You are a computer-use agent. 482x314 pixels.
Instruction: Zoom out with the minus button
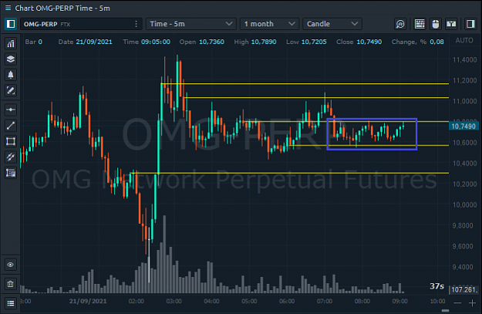(458, 303)
